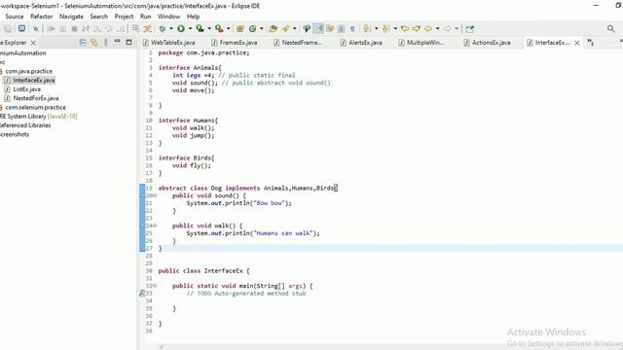Click the green Run button
623x350 pixels.
[x=181, y=28]
